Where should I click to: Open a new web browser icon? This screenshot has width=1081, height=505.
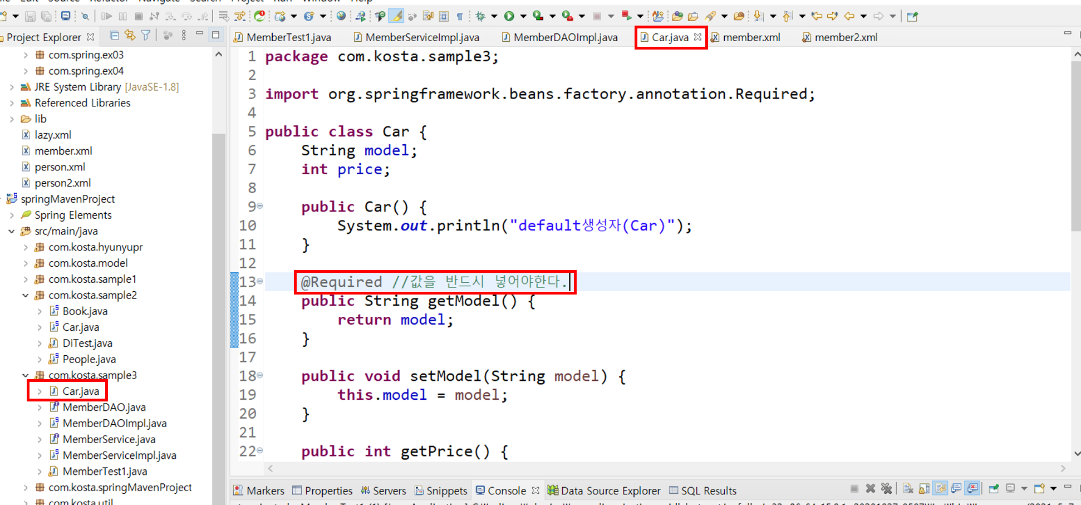coord(341,16)
